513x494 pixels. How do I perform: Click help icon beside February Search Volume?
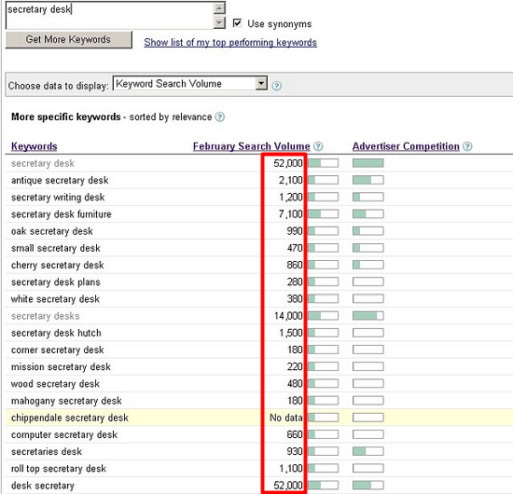(318, 146)
